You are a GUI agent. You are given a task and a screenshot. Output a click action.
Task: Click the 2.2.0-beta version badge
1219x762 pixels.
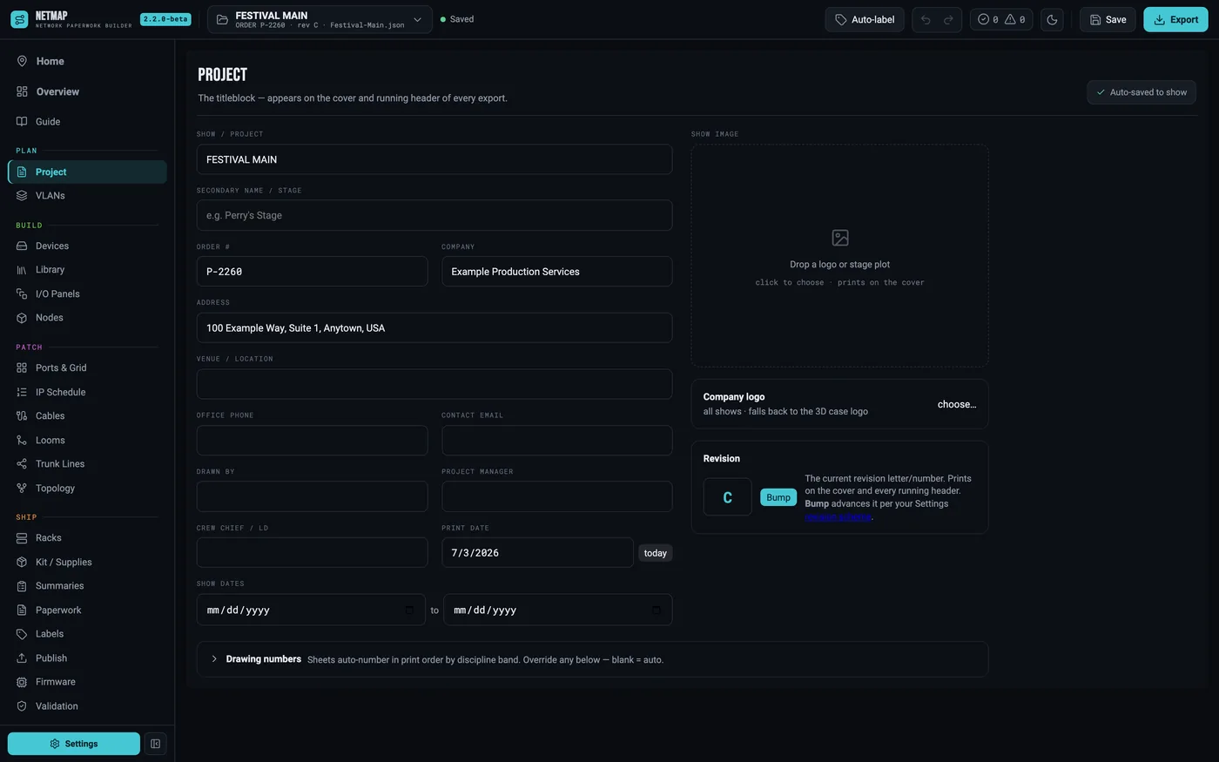click(x=165, y=19)
